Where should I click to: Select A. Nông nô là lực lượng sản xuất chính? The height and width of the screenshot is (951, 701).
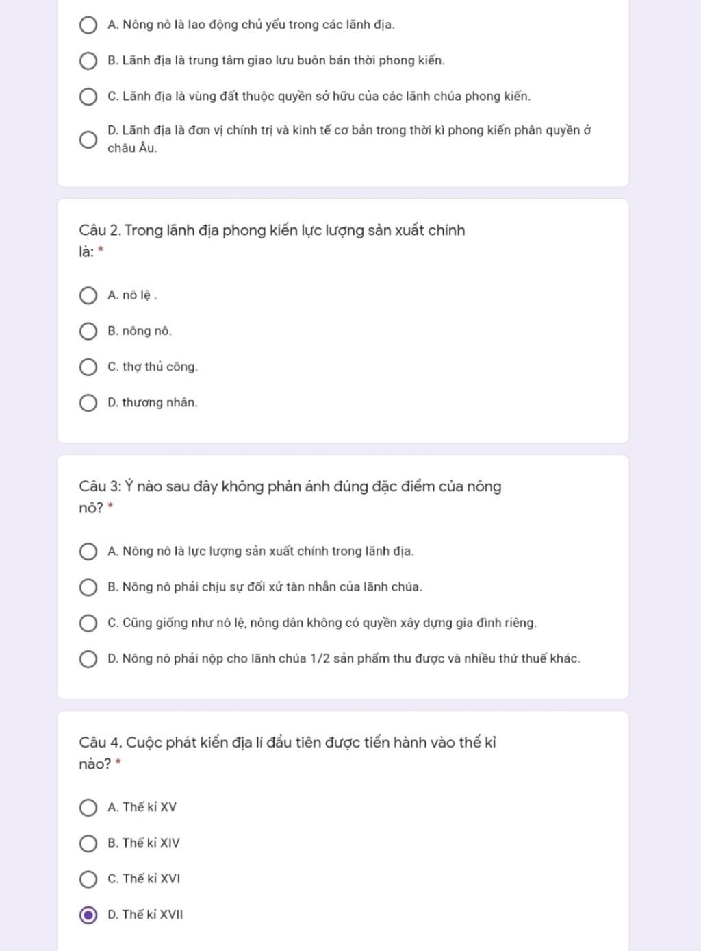(x=88, y=552)
